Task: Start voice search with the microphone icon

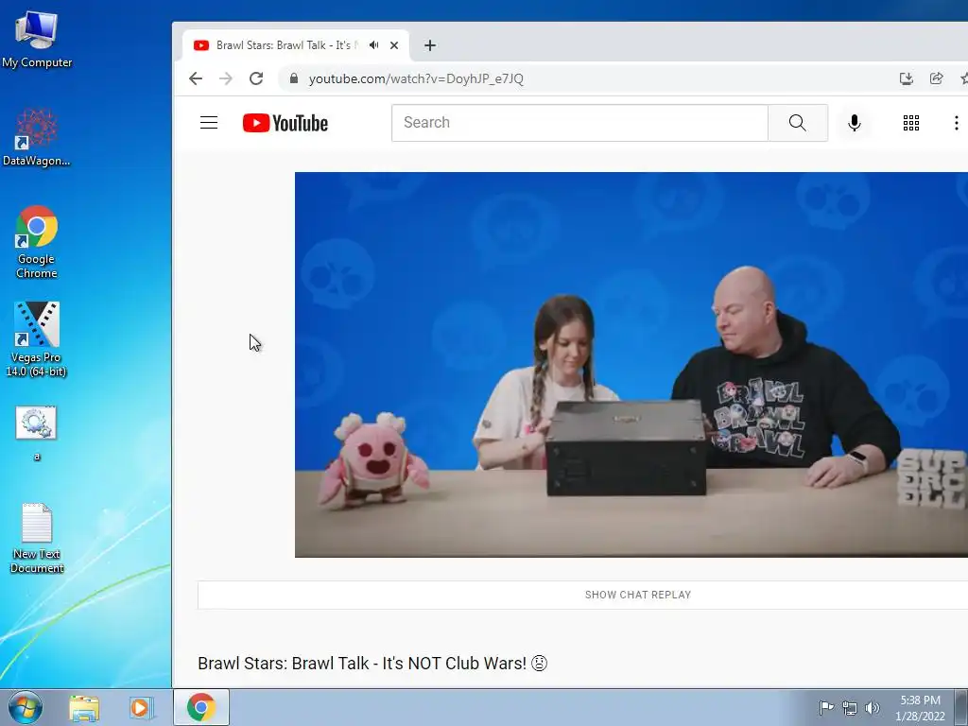Action: pos(854,123)
